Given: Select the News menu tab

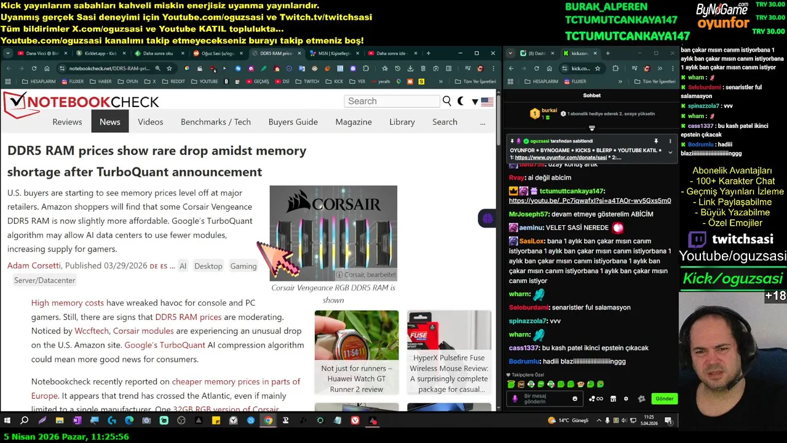Looking at the screenshot, I should point(110,122).
